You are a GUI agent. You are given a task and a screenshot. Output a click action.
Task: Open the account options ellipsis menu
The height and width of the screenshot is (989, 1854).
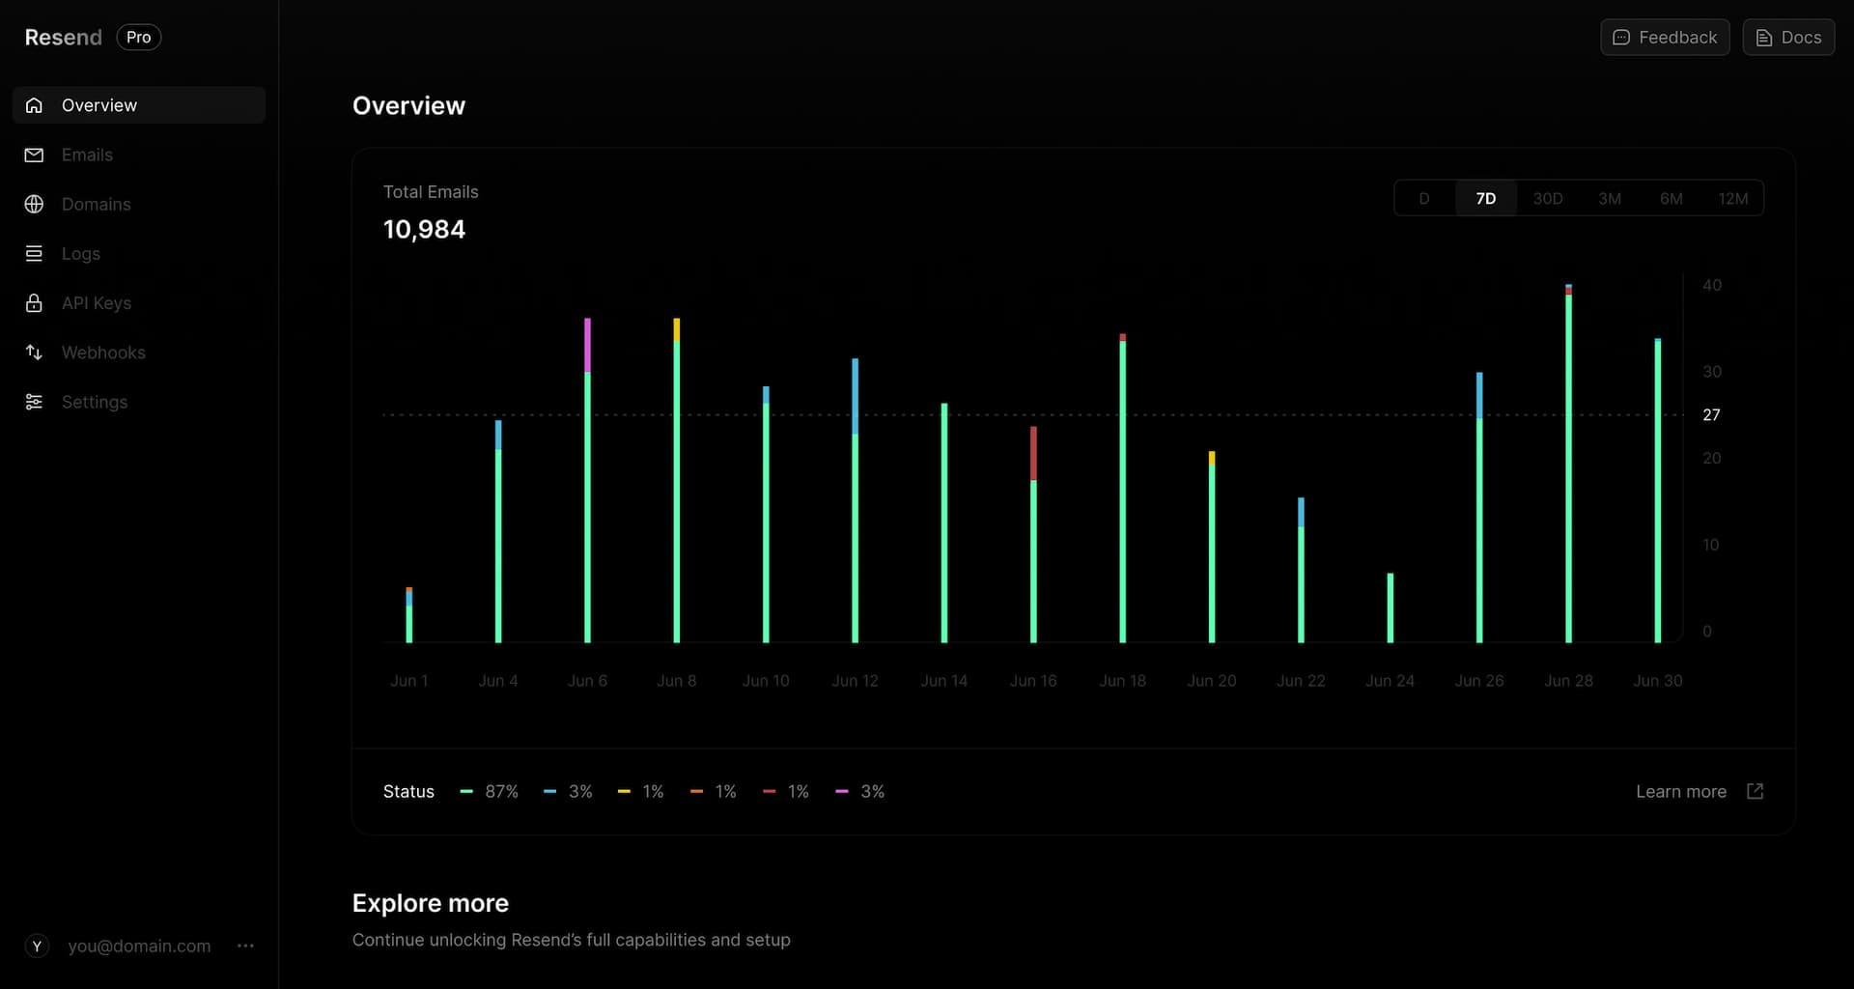[x=245, y=946]
